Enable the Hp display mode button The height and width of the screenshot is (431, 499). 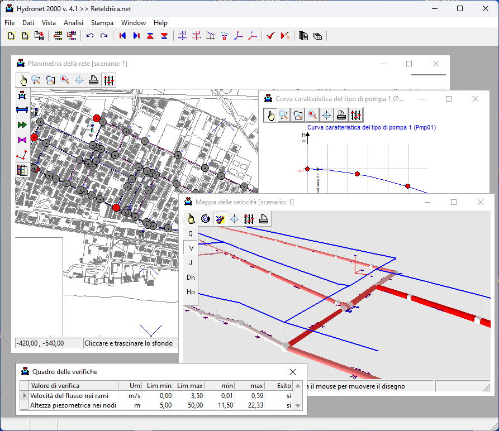pyautogui.click(x=191, y=292)
